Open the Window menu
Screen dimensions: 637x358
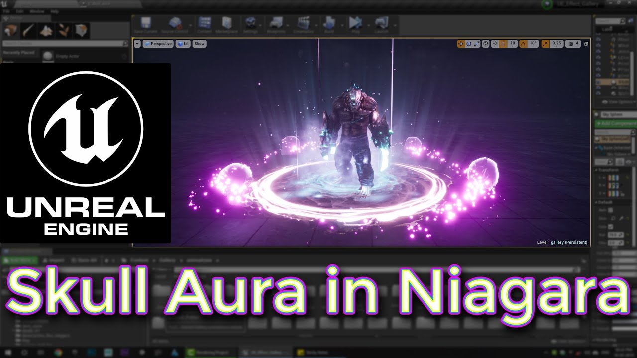37,11
